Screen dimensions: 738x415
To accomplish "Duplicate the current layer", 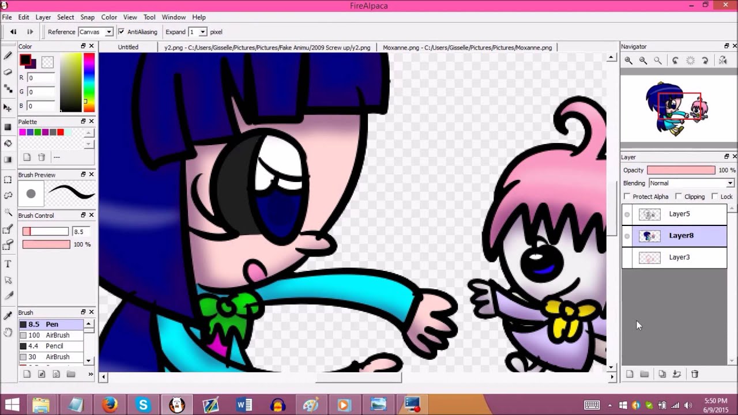I will 662,374.
